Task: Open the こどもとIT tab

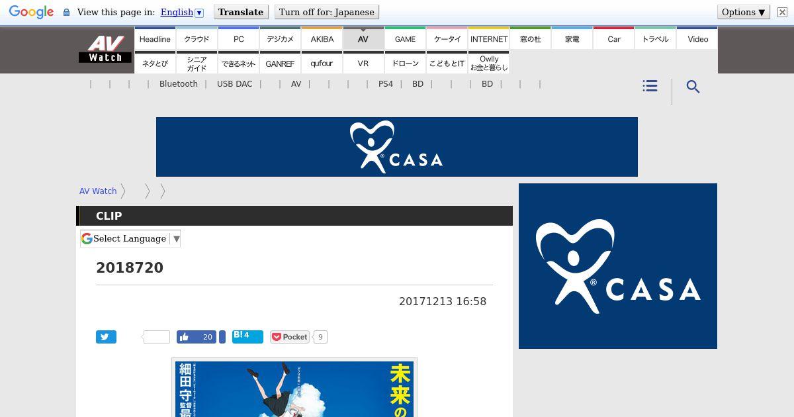Action: coord(447,63)
